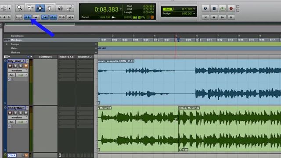Click Go to End button
The width and height of the screenshot is (281, 158).
point(231,17)
